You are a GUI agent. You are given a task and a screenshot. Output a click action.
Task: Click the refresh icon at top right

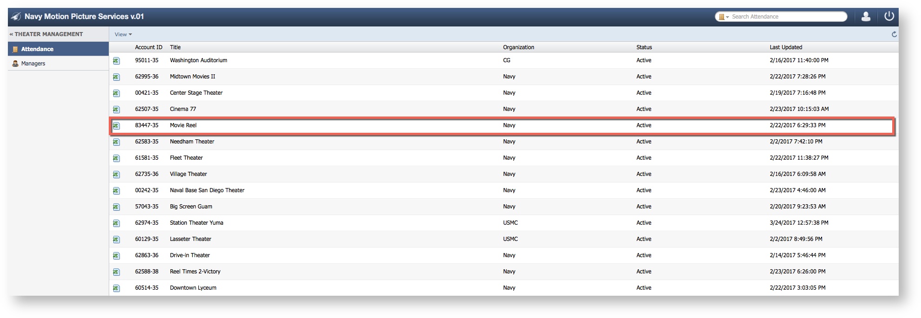point(894,34)
